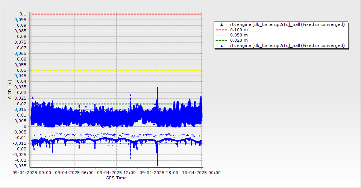This screenshot has height=188, width=361.
Task: Click the '0.100 m' legend label
Action: [239, 30]
